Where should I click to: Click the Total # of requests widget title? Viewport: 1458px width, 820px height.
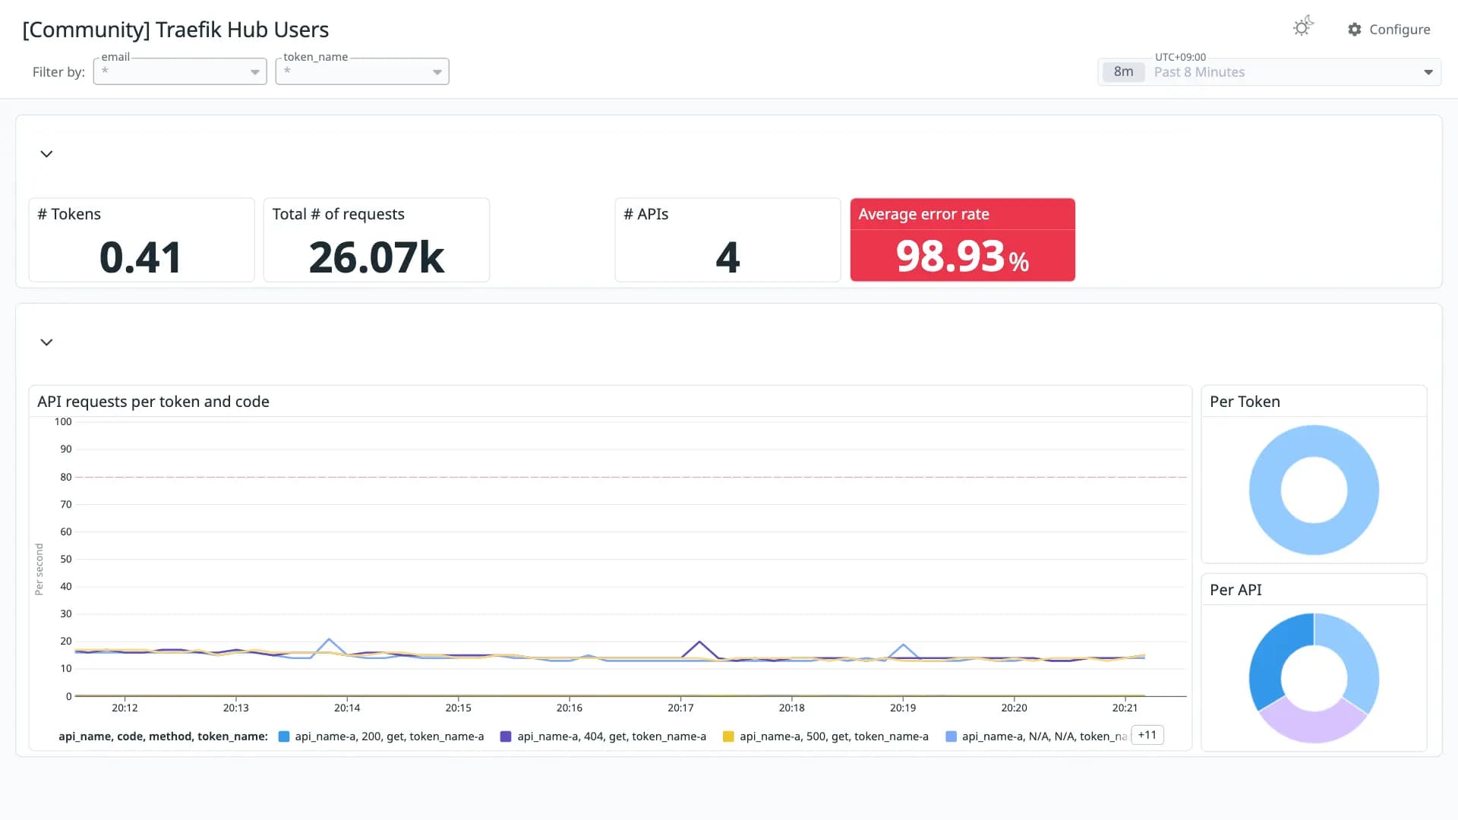338,214
